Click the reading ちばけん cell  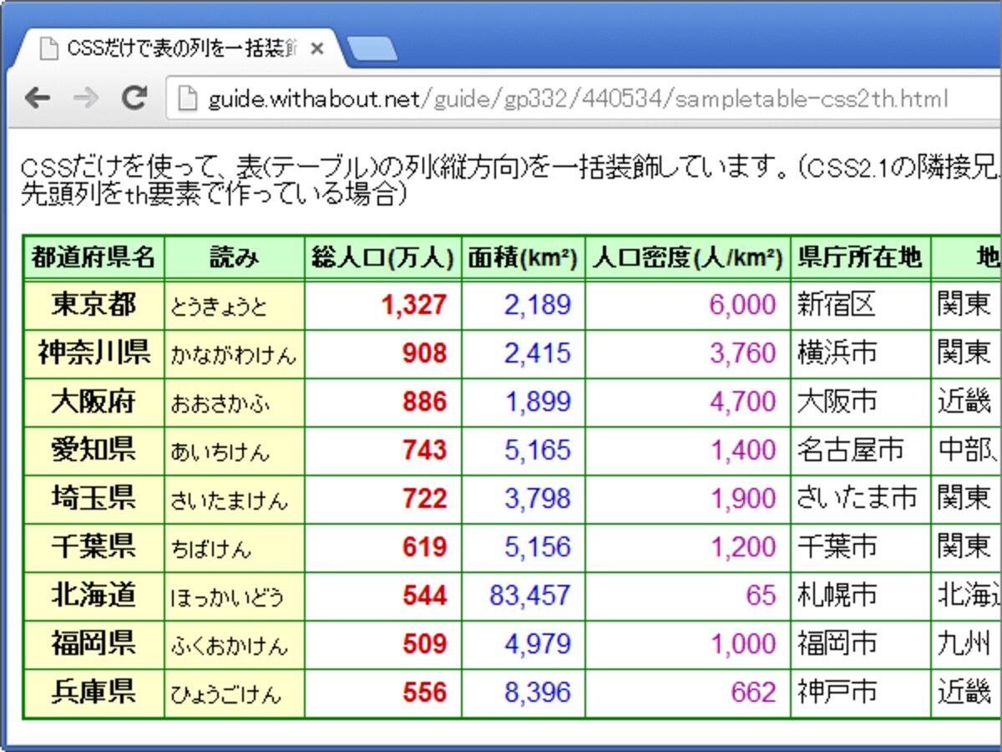point(235,547)
